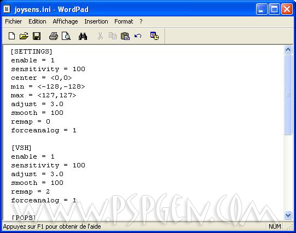
Task: Click the scrollbar down arrow
Action: [288, 215]
